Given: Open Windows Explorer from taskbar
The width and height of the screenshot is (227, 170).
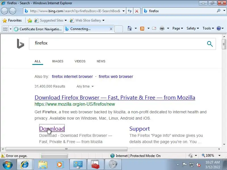Looking at the screenshot, I should click(43, 165).
